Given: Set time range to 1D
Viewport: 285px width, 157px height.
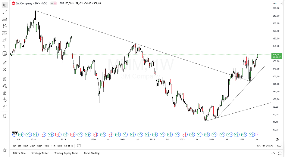Looking at the screenshot, I should point(14,146).
